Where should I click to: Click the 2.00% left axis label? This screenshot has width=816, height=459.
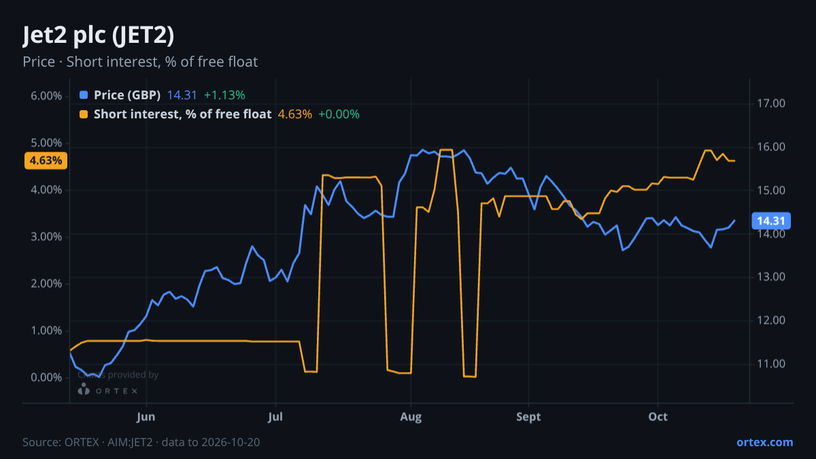46,284
